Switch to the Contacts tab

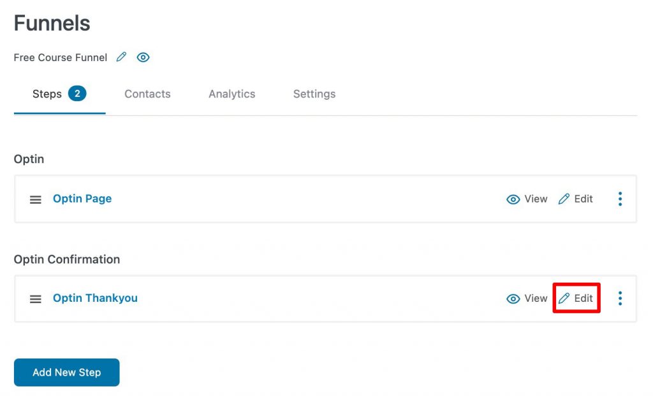147,94
